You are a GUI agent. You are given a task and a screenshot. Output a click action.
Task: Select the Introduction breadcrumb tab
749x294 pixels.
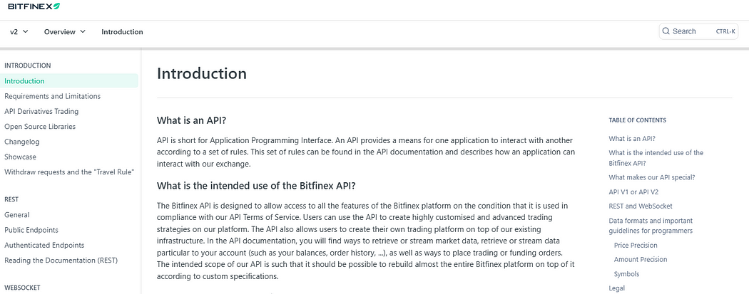click(122, 32)
